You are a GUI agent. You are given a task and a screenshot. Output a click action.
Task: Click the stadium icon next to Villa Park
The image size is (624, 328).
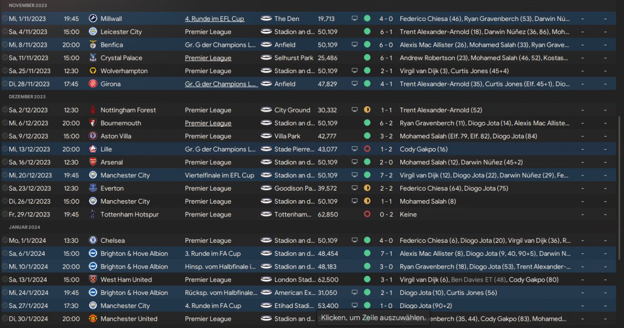pyautogui.click(x=266, y=136)
